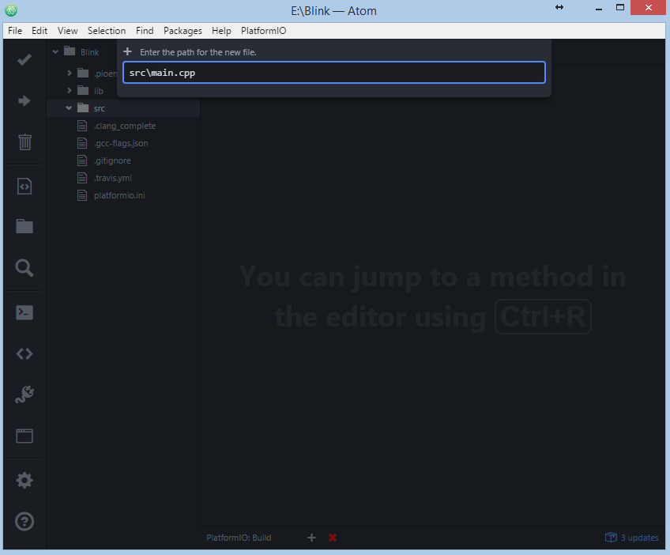Open the terminal icon in sidebar
Viewport: 670px width, 555px height.
(x=24, y=312)
